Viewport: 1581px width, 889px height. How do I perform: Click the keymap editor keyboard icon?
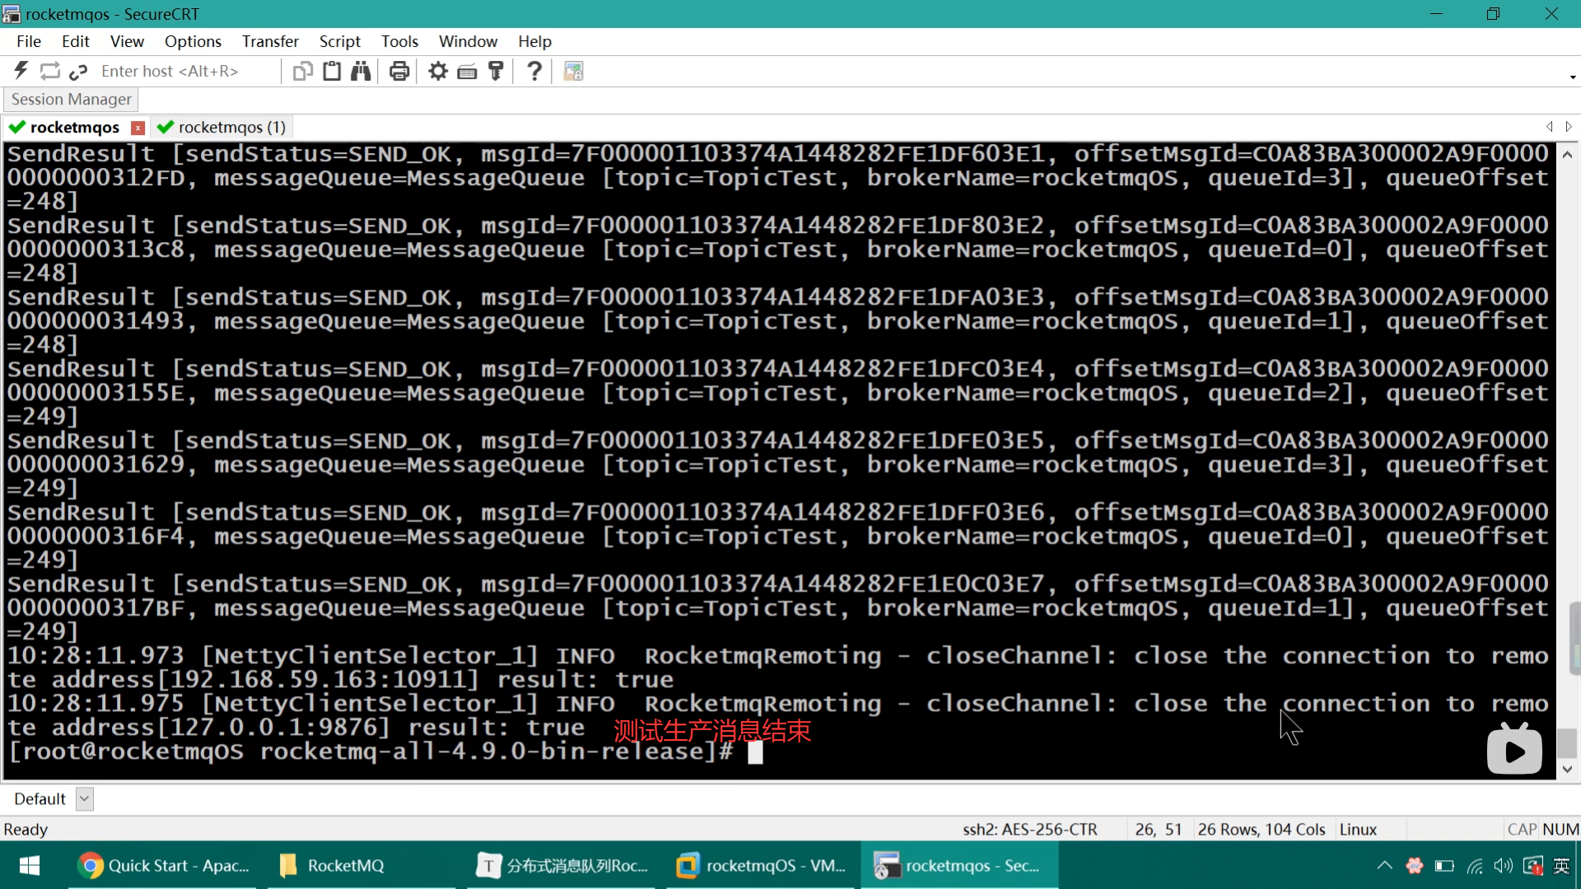467,72
